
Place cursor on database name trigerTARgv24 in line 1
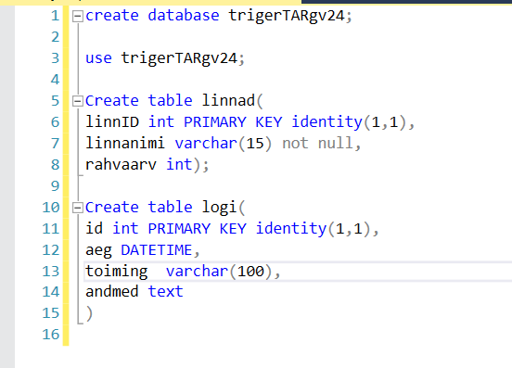287,16
